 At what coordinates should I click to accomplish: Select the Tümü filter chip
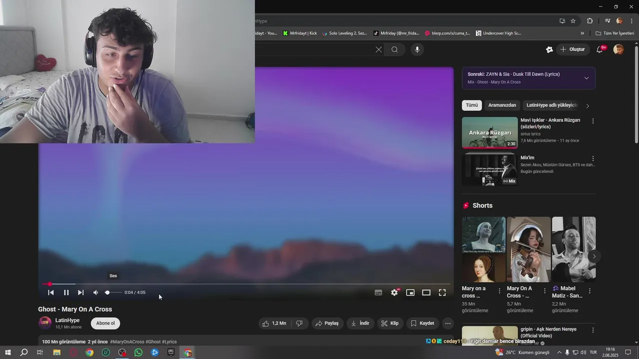[472, 105]
